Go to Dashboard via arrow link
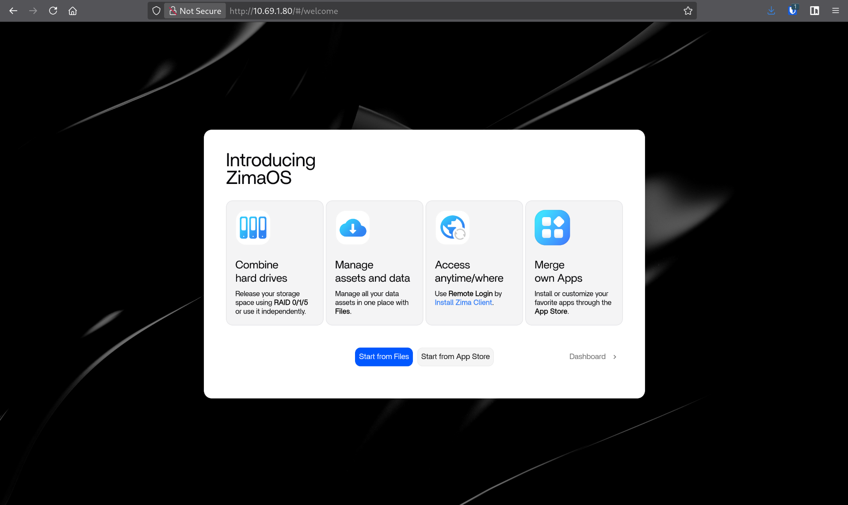The height and width of the screenshot is (505, 848). tap(593, 356)
